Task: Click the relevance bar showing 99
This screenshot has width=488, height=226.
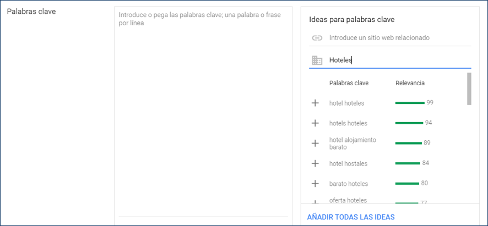Action: tap(410, 103)
